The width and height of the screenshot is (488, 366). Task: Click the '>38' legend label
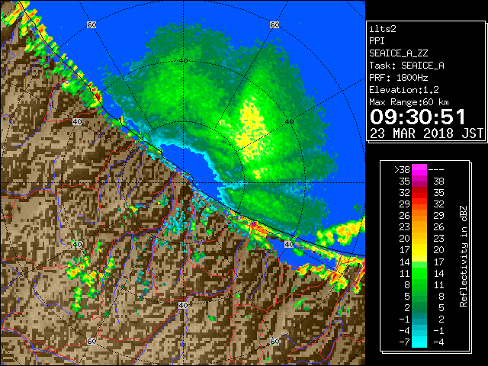point(402,170)
